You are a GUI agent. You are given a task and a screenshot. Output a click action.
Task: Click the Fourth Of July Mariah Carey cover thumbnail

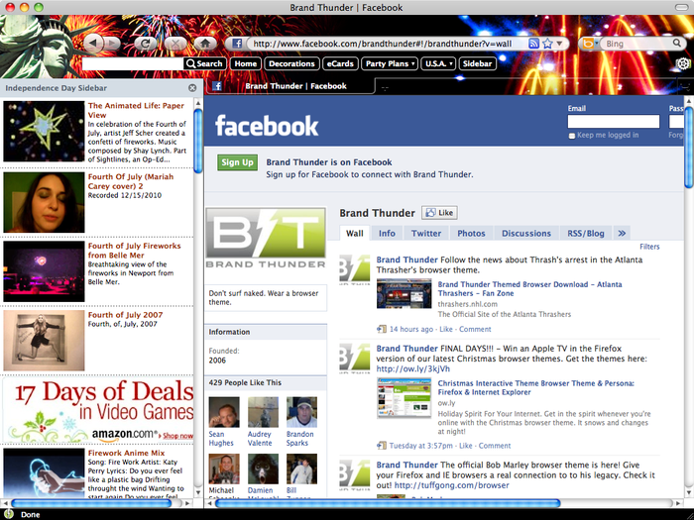(x=44, y=202)
